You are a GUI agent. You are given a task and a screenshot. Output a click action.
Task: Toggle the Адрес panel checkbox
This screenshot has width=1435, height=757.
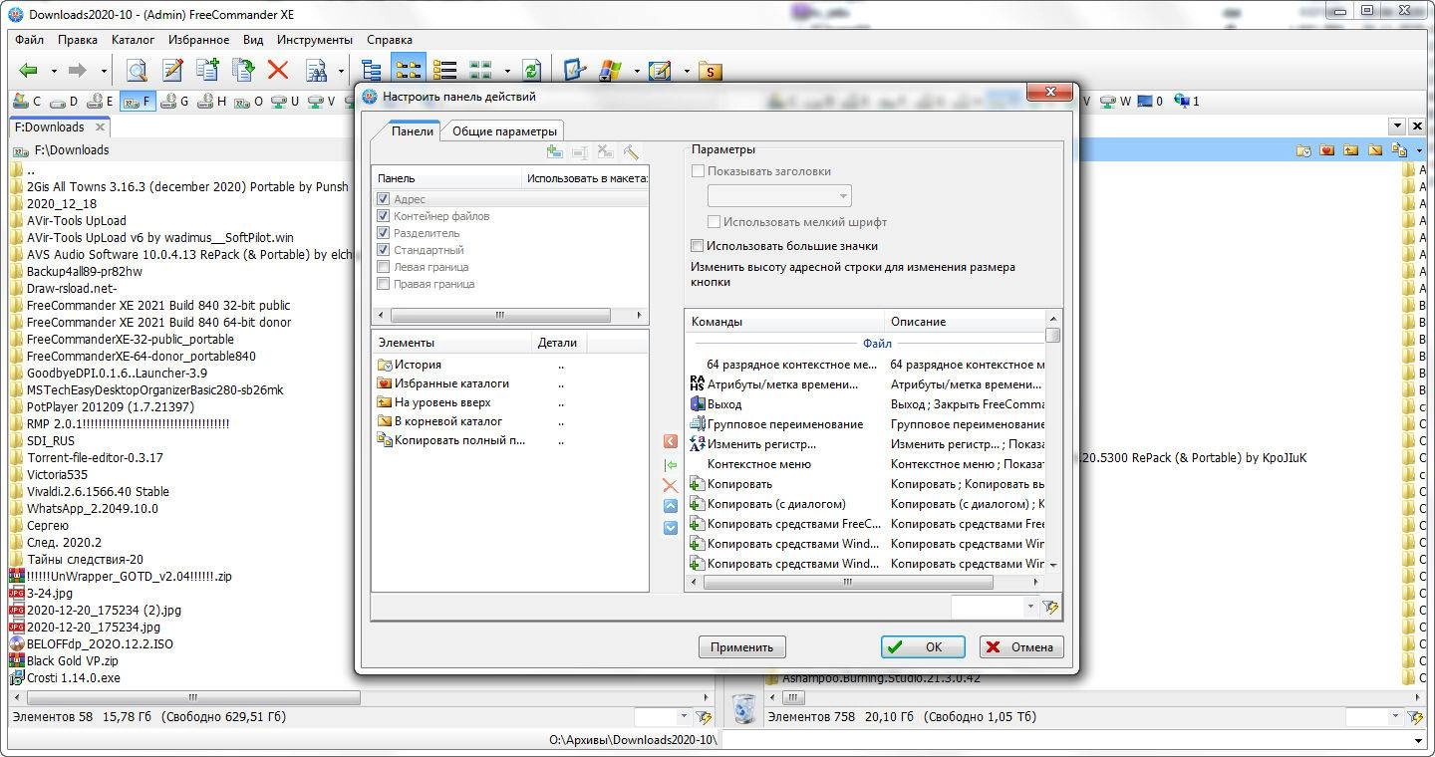[384, 199]
